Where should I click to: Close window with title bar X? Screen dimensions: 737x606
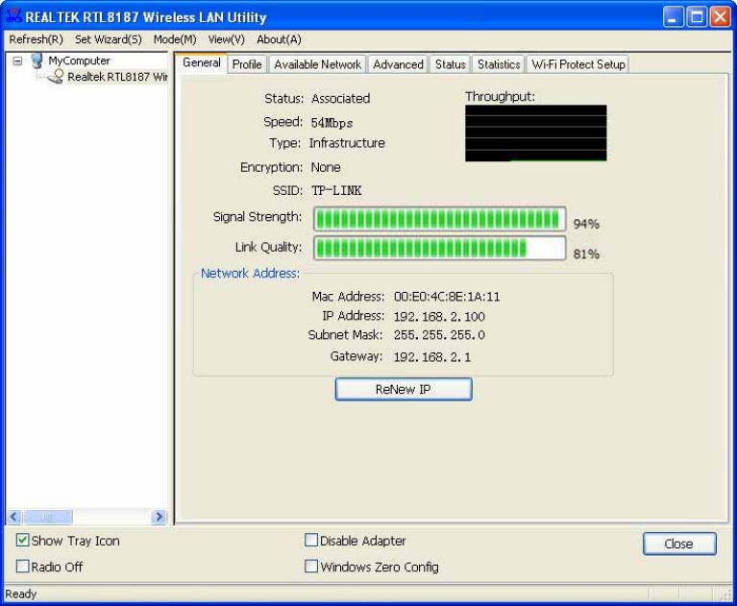click(720, 17)
